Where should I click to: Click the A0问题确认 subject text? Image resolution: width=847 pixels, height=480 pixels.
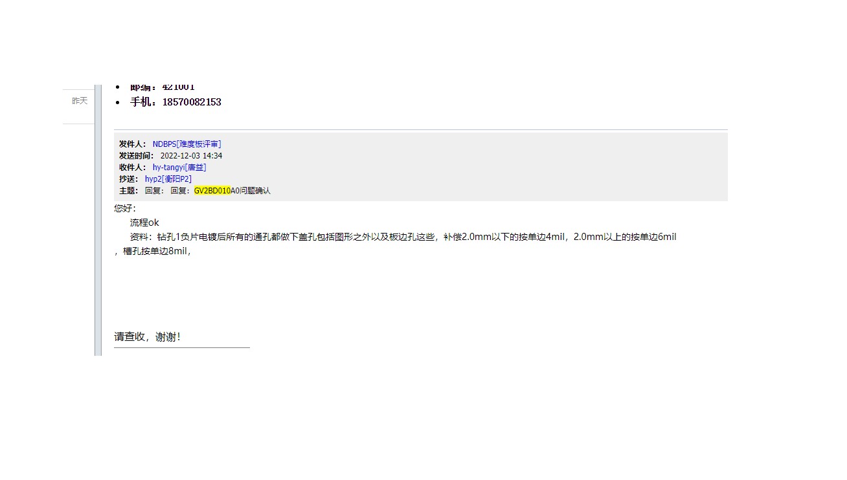[x=251, y=191]
